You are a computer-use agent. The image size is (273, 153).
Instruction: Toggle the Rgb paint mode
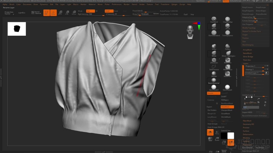pyautogui.click(x=90, y=11)
